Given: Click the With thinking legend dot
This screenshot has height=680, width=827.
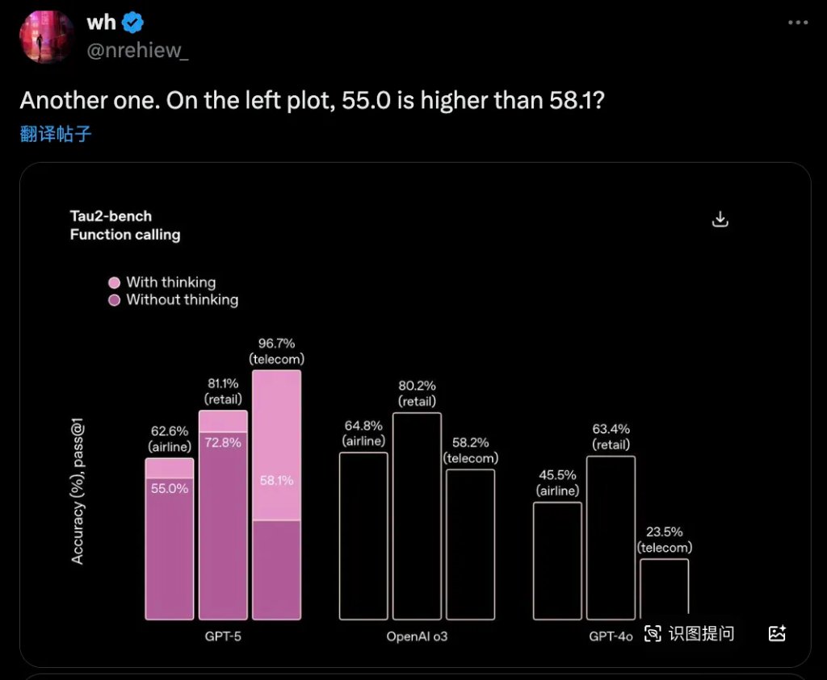Looking at the screenshot, I should point(114,283).
